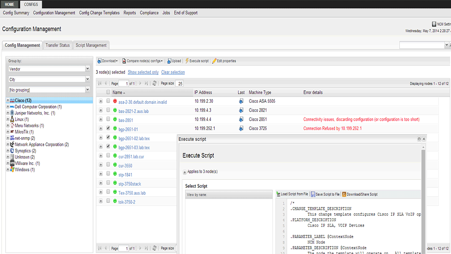Click Last download icon for bgp-2651-01 row
The height and width of the screenshot is (254, 451).
(x=241, y=129)
